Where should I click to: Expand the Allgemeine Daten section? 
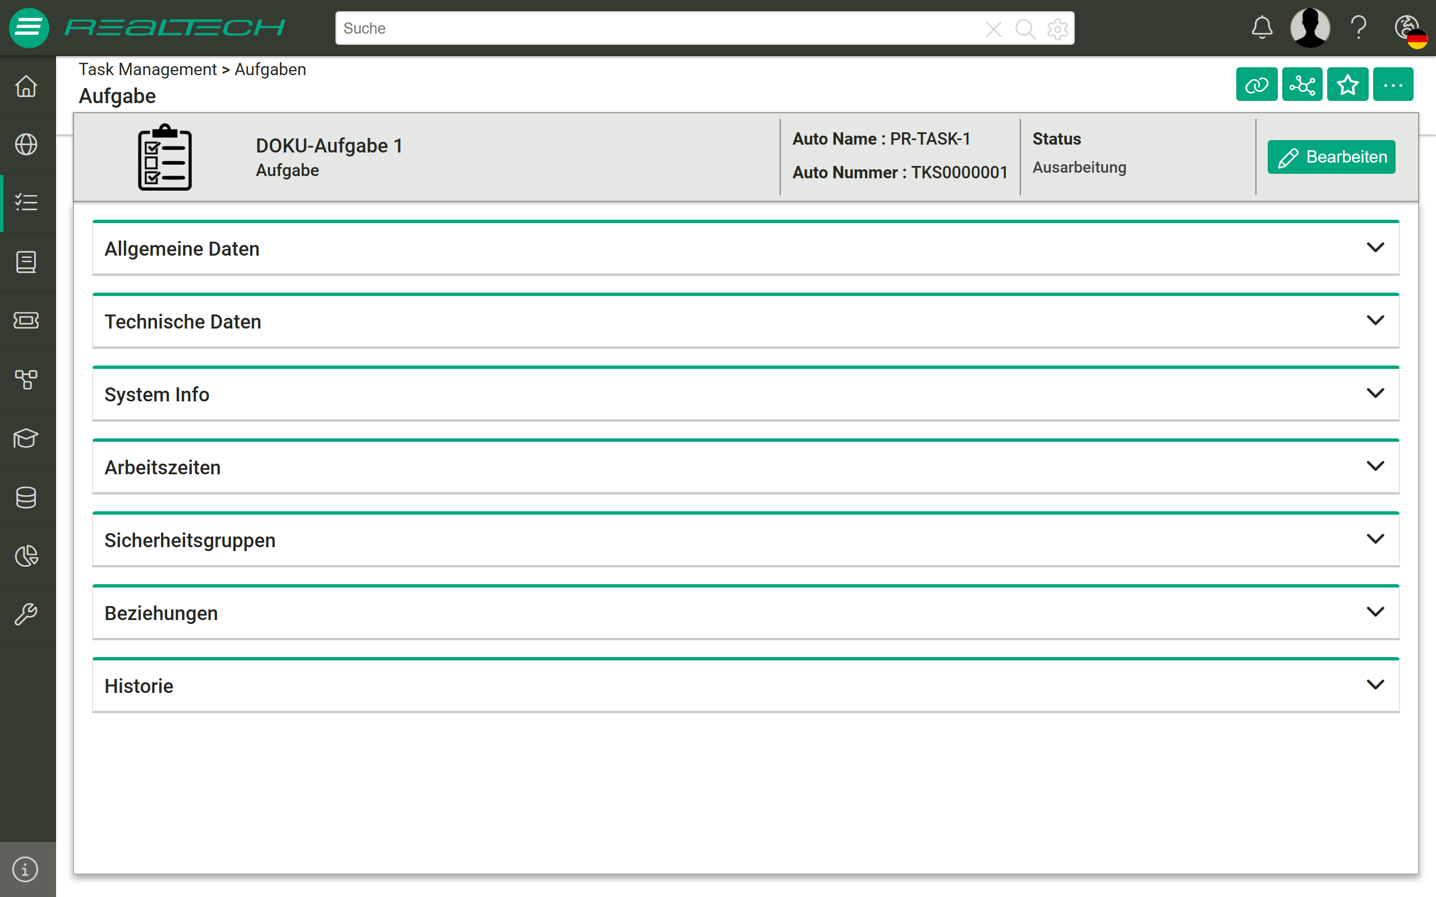pos(746,248)
